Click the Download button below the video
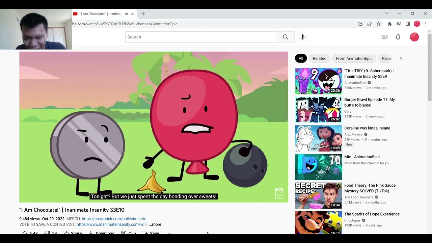Screen dimensions: 432x243 102,233
